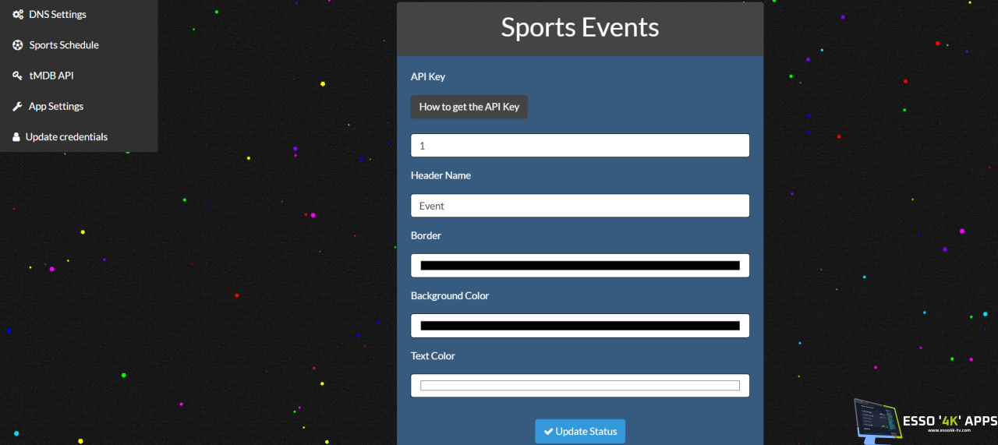Click the gears icon beside DNS Settings

point(17,15)
